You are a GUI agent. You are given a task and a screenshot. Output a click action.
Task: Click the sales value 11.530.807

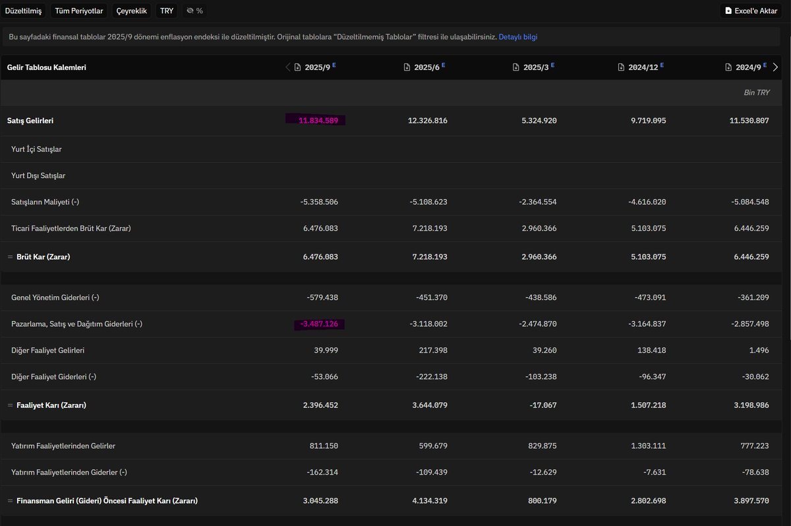coord(749,121)
